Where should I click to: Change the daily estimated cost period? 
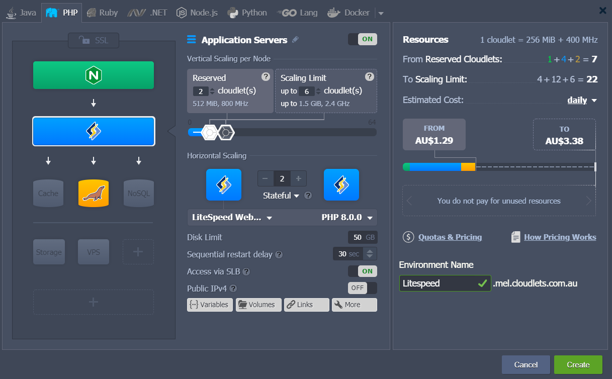tap(582, 100)
